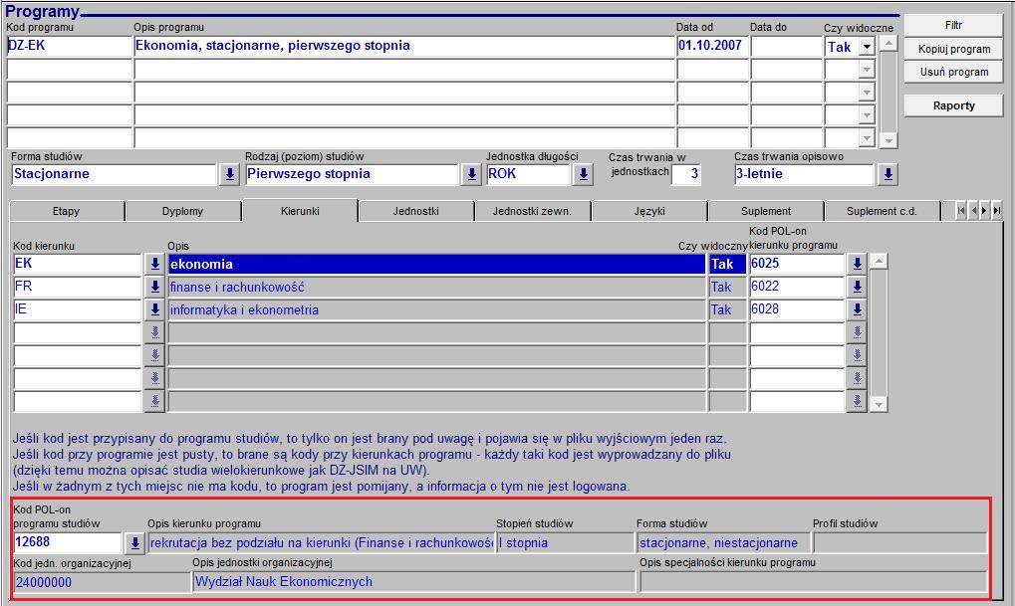Click the Kod jedn. organizacyjnej value 24000000
Image resolution: width=1015 pixels, height=606 pixels.
(x=101, y=582)
